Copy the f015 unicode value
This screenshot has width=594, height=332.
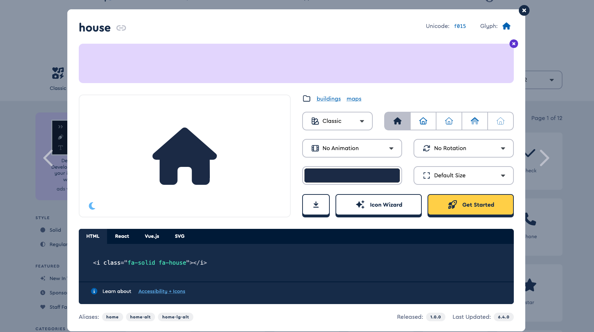pyautogui.click(x=460, y=26)
